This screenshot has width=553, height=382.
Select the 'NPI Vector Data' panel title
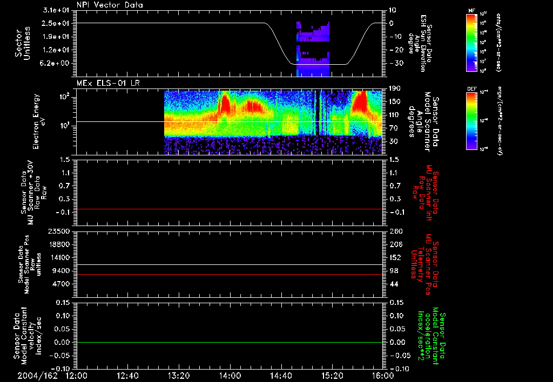click(110, 5)
